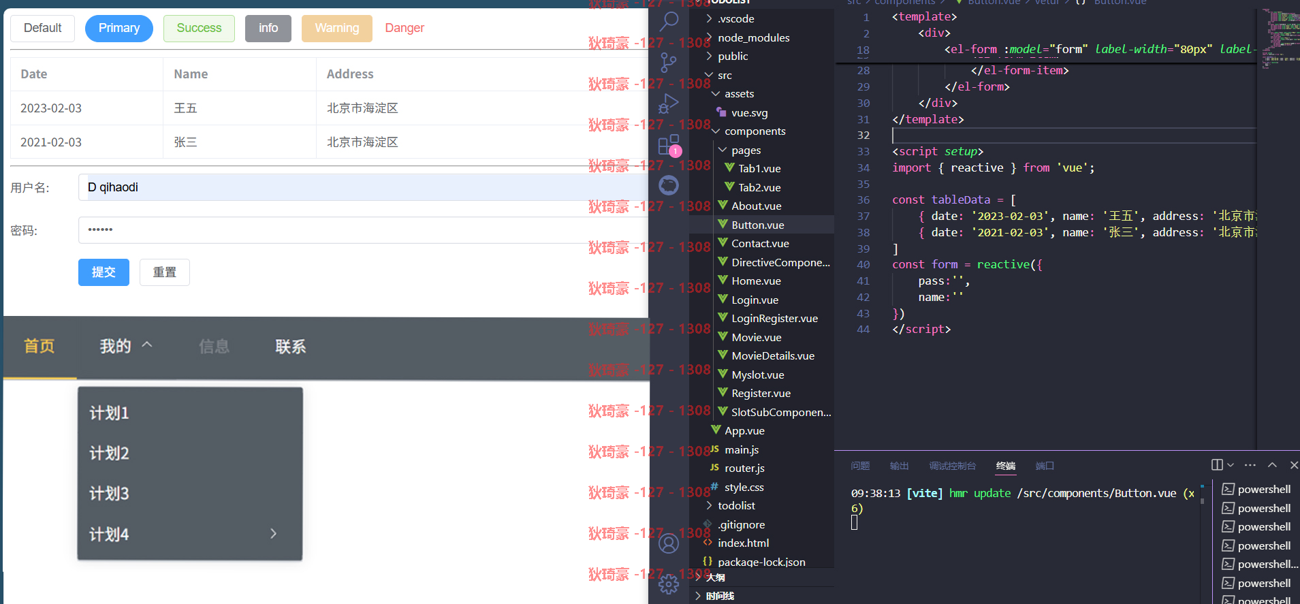Focus the 密码 password field

[x=364, y=230]
